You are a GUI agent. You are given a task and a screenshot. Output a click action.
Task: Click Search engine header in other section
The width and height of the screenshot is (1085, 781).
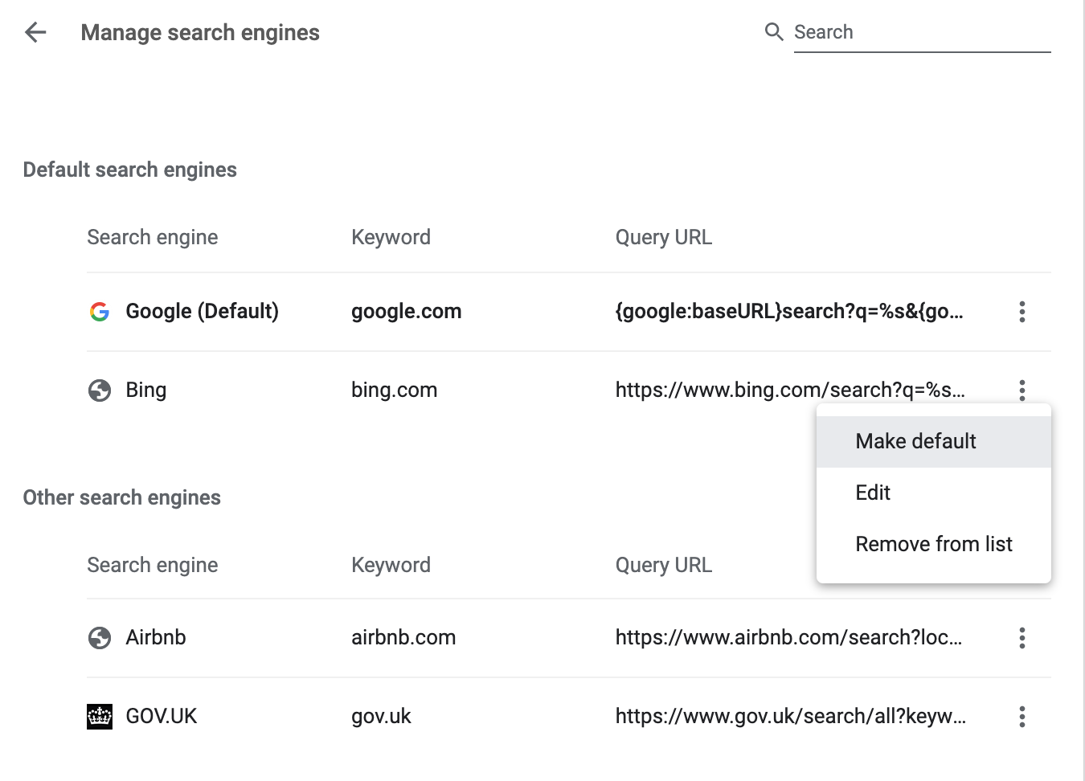153,566
